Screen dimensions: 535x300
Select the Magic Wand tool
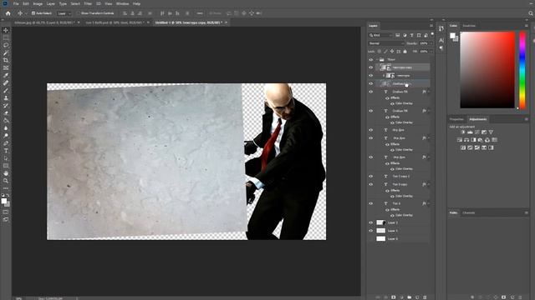coord(6,52)
